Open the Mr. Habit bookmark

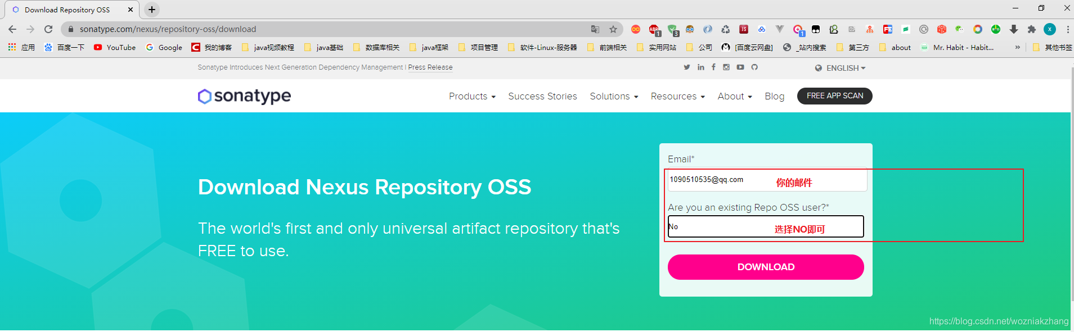click(x=957, y=48)
